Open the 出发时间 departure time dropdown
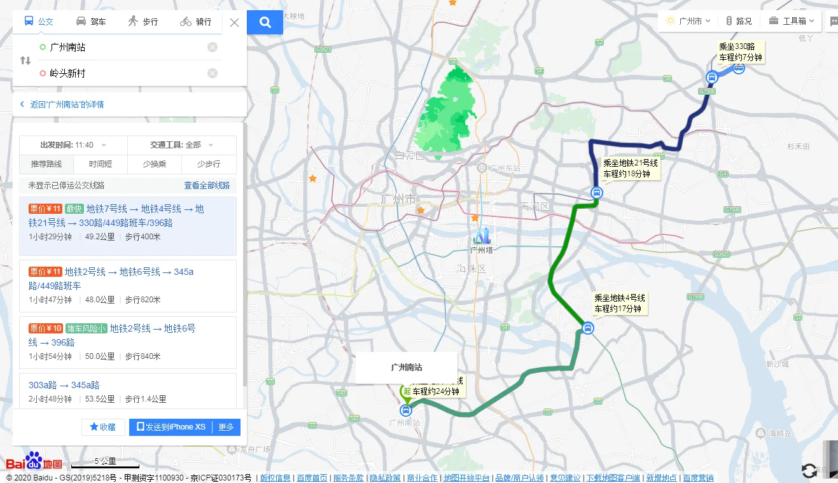This screenshot has height=483, width=838. (72, 144)
